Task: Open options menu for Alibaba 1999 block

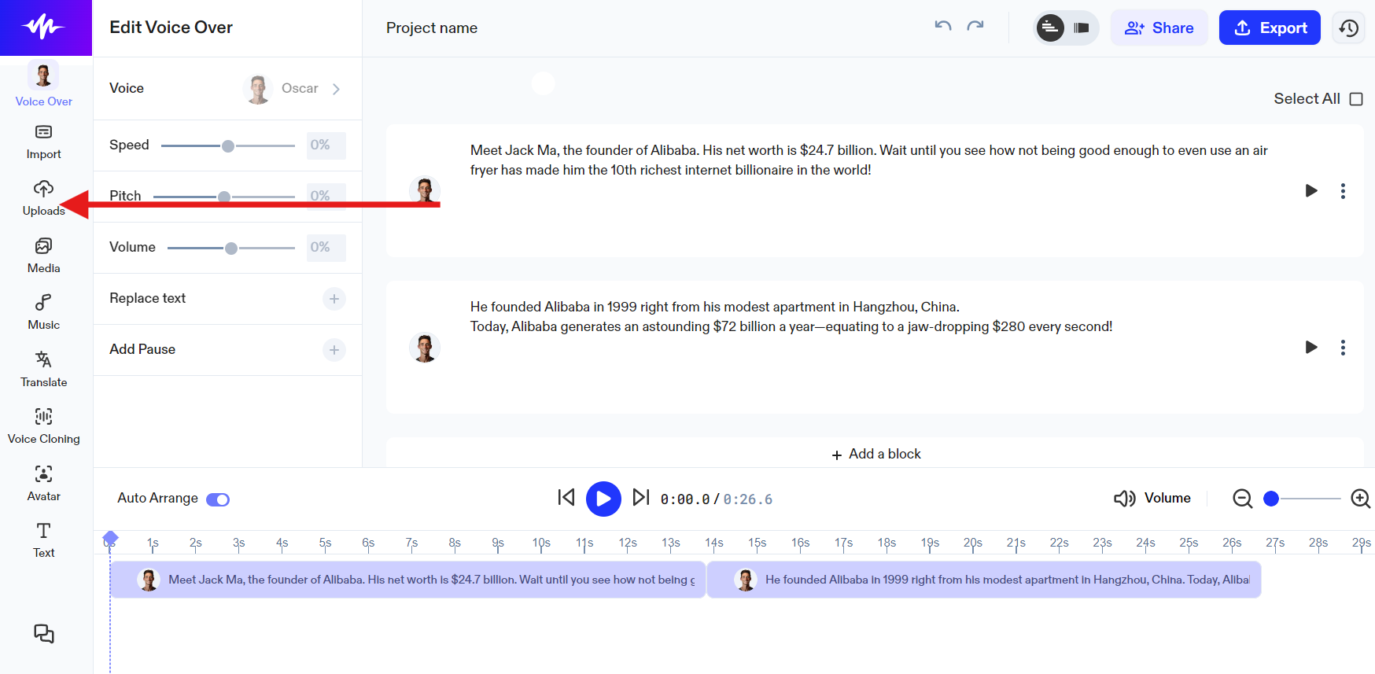Action: click(1343, 347)
